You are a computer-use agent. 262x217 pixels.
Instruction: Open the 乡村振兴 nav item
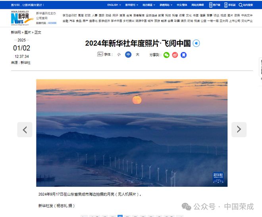(x=129, y=21)
